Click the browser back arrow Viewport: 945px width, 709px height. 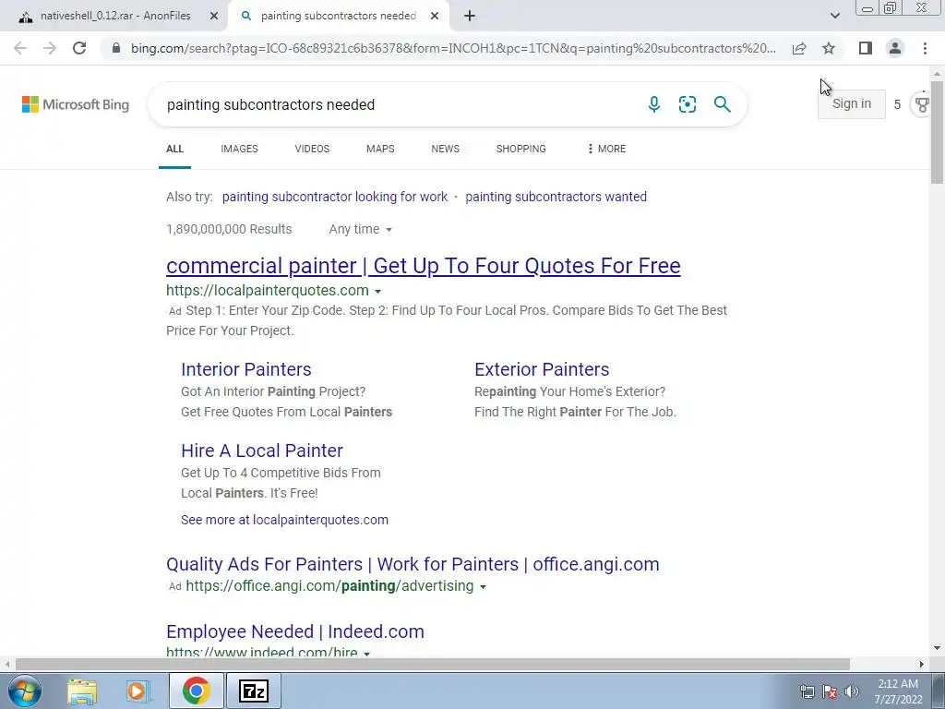point(20,48)
